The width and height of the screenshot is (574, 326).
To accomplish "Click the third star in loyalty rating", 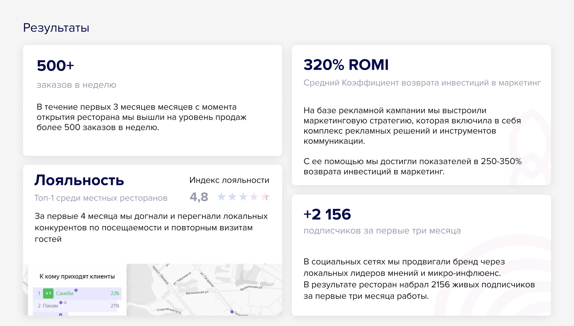I will point(243,197).
